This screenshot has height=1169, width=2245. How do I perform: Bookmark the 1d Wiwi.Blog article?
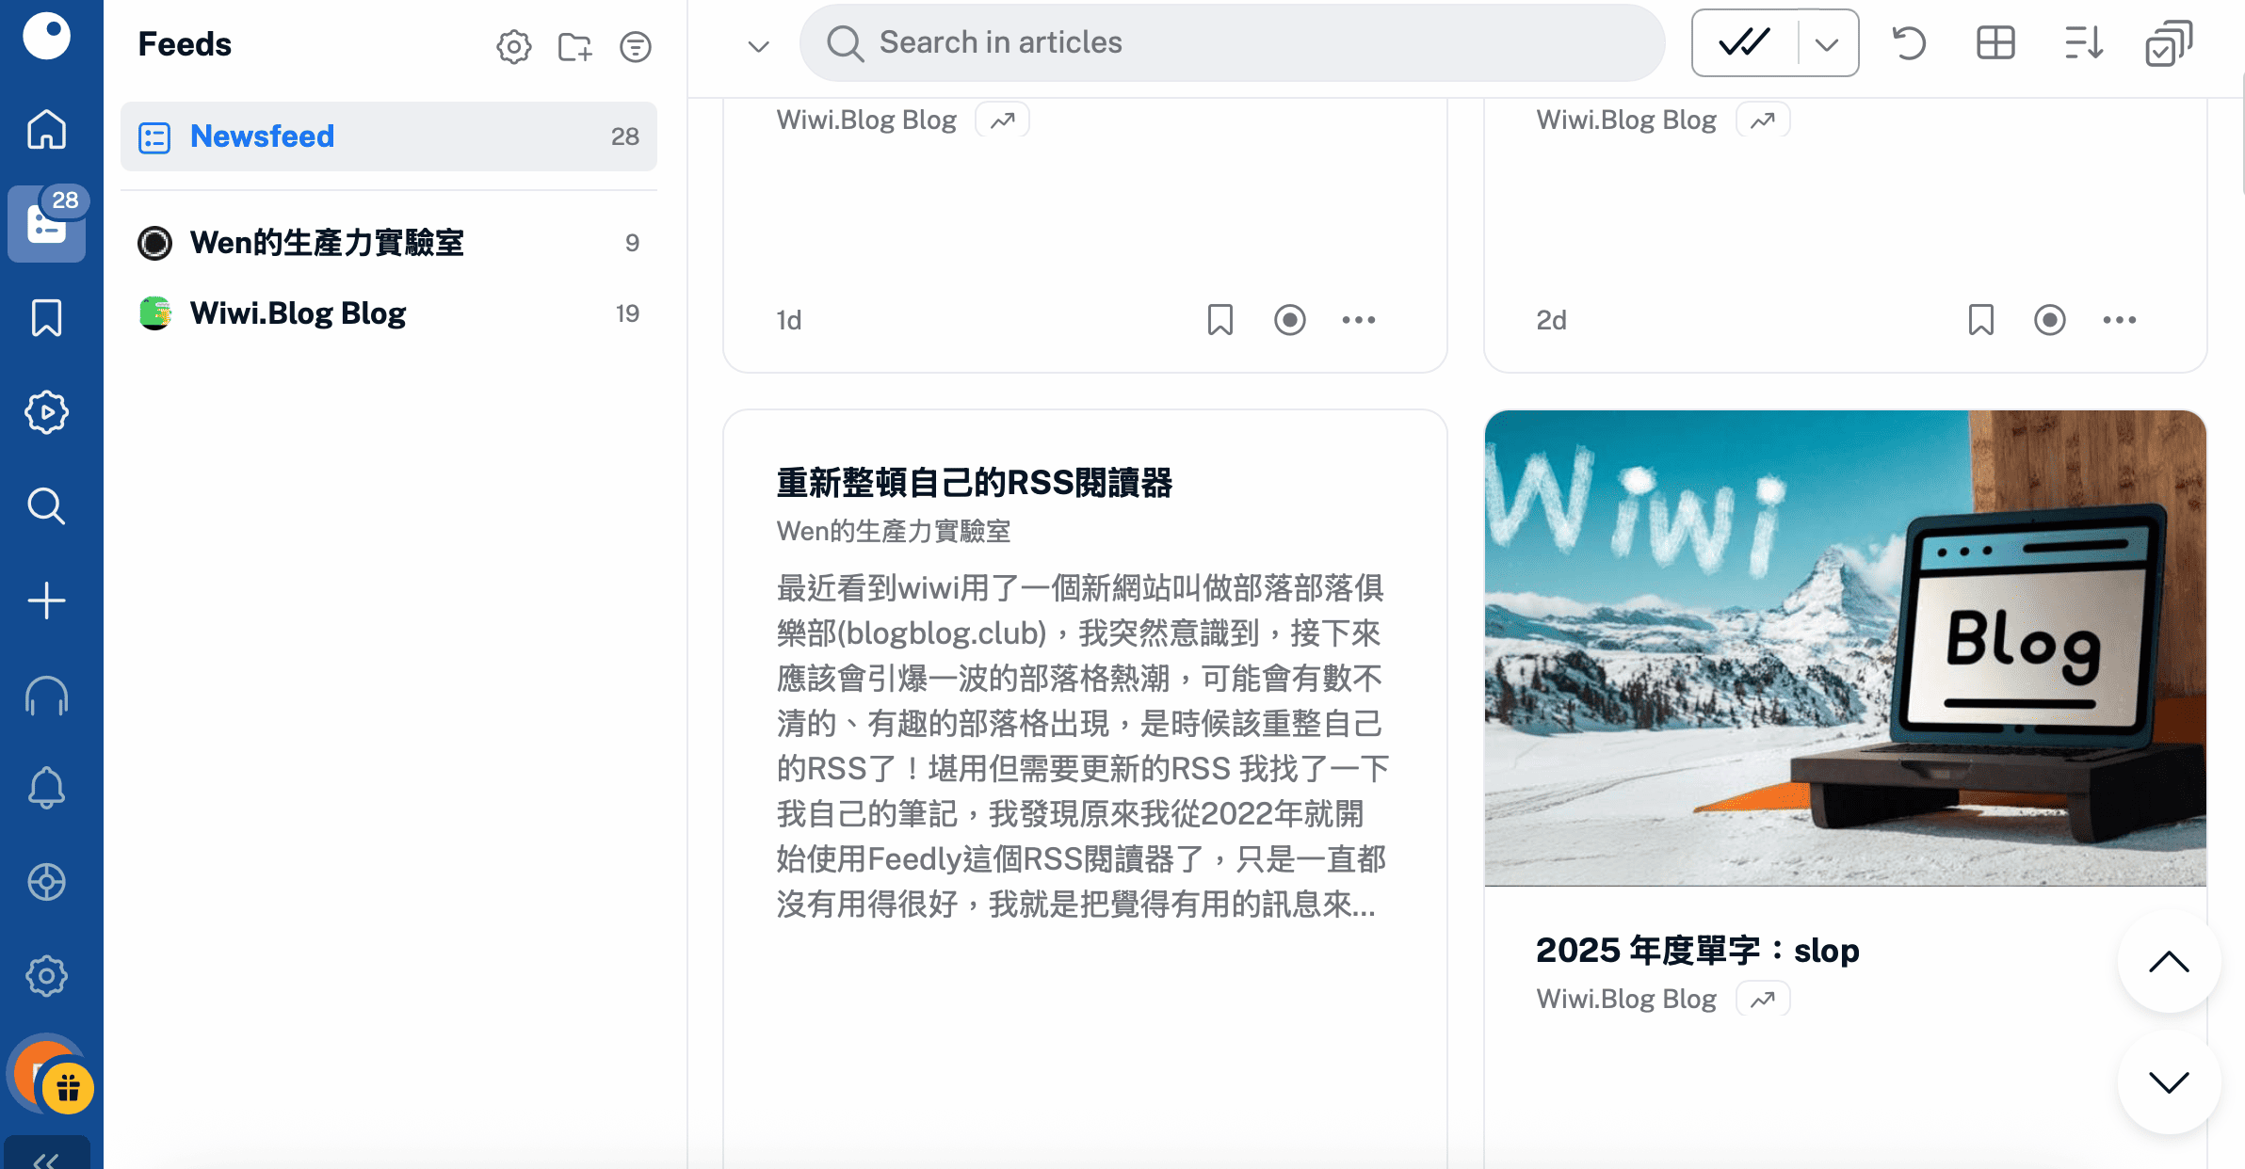click(x=1220, y=320)
